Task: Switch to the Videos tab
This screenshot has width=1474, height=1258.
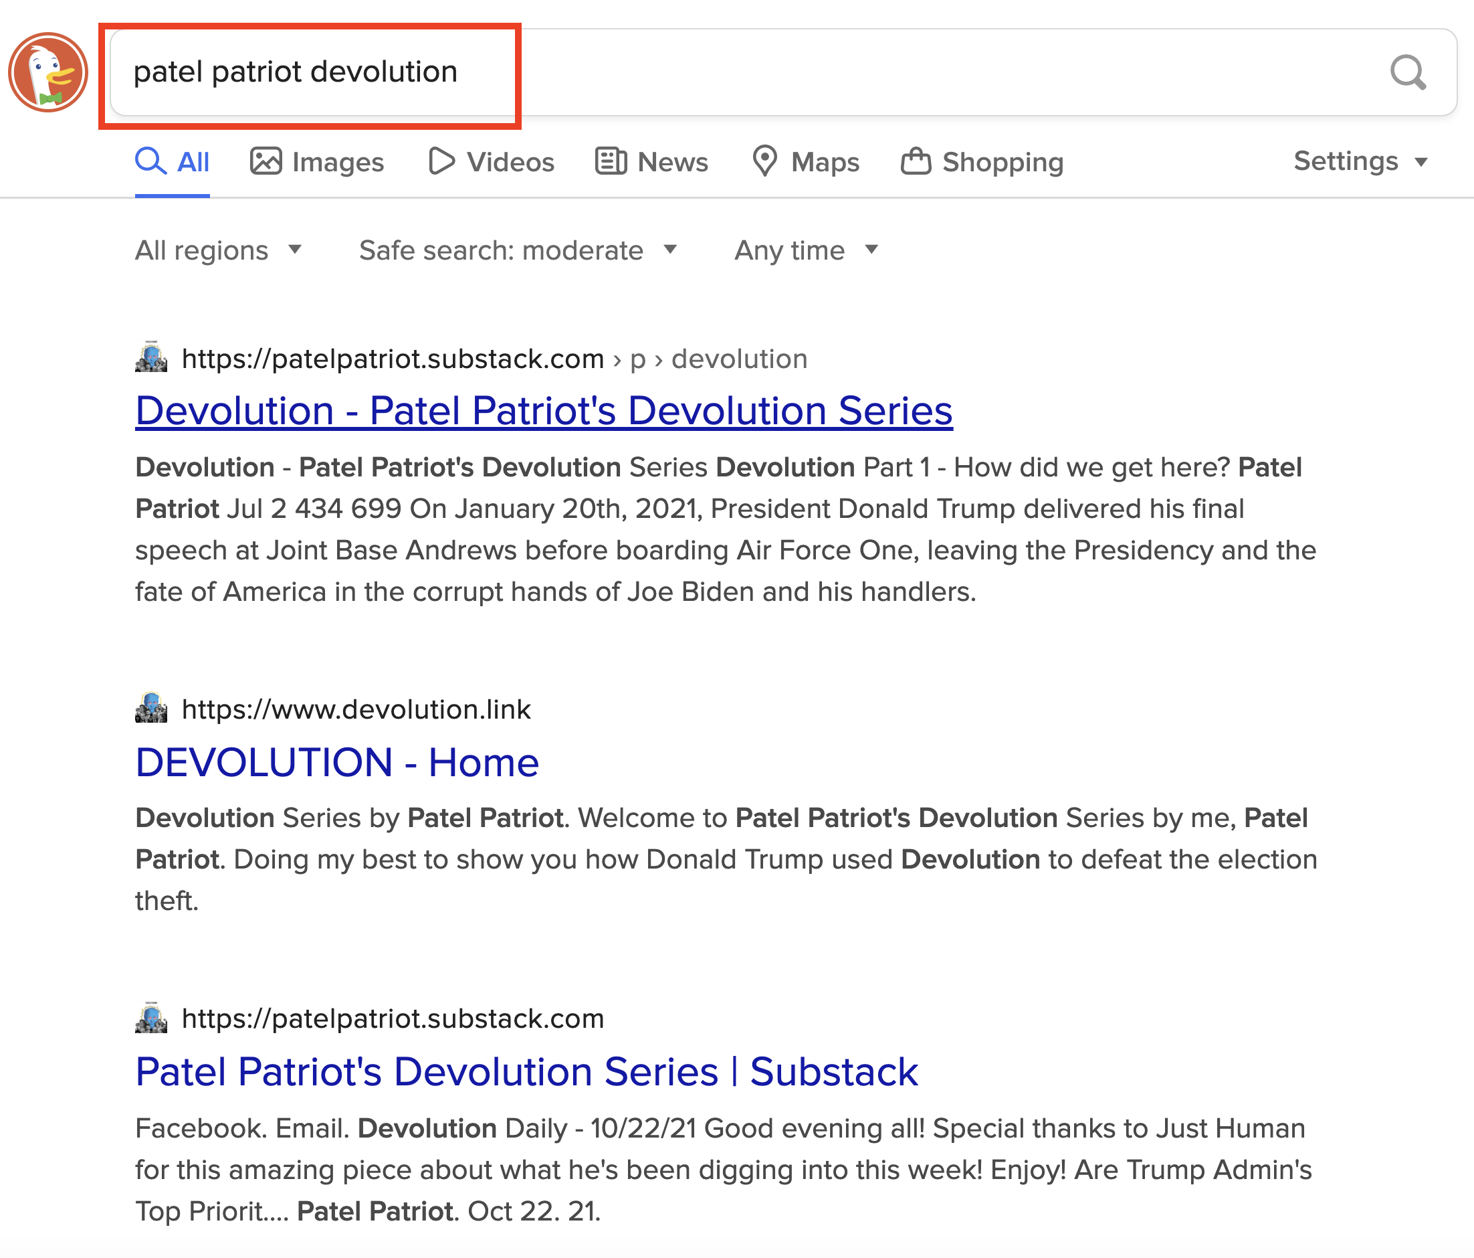Action: click(x=492, y=162)
